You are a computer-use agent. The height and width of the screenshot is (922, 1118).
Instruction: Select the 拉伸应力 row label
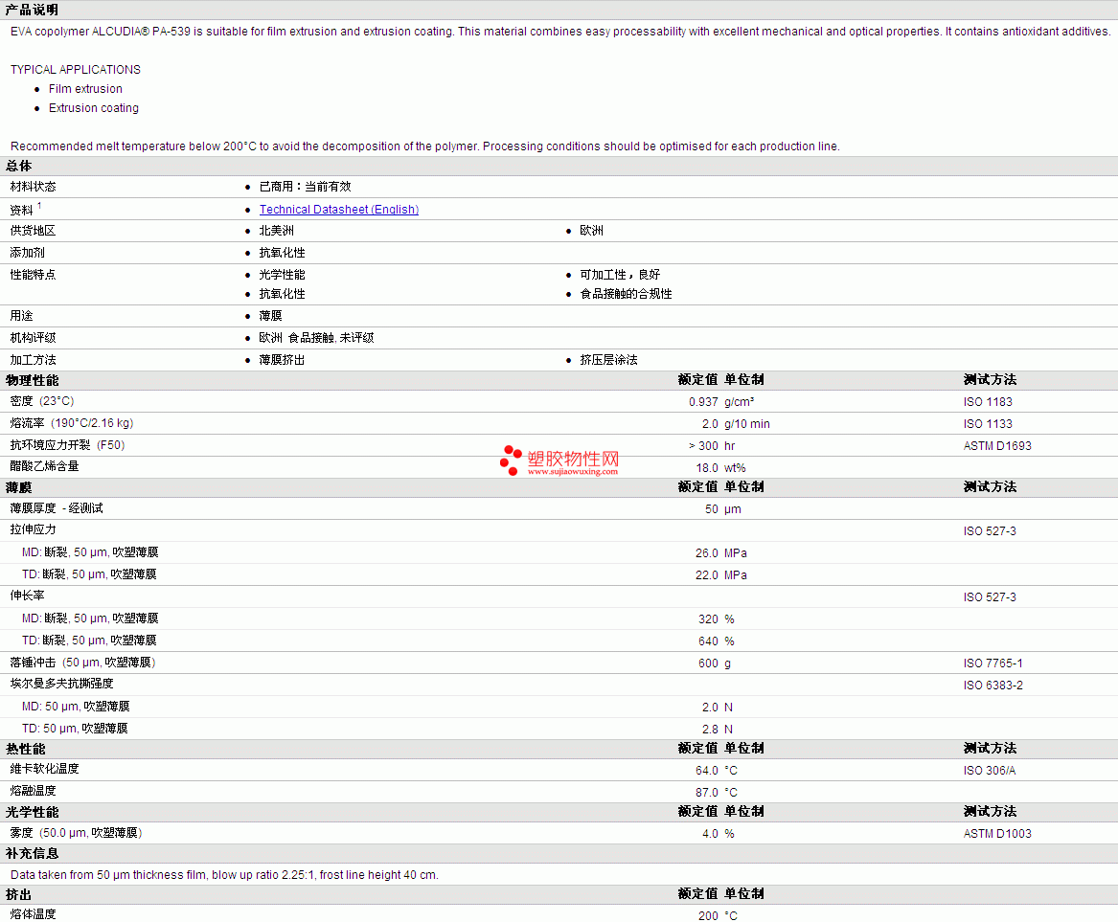pyautogui.click(x=33, y=530)
